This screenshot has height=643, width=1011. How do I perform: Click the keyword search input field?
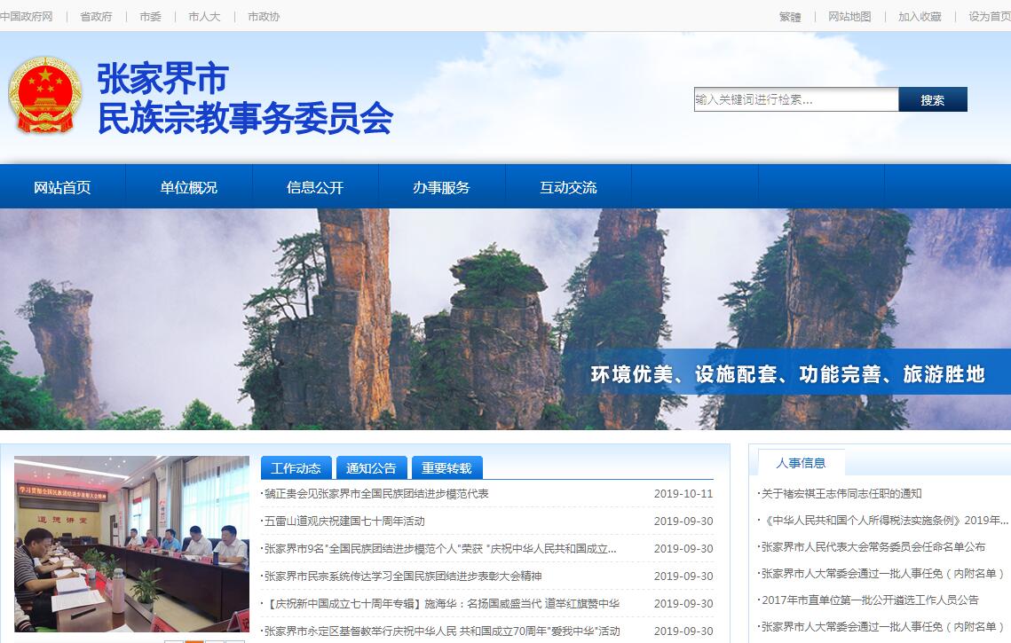(x=795, y=99)
